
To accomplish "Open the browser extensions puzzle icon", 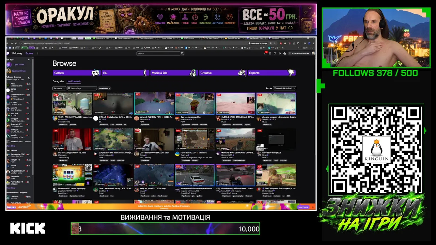I will click(x=299, y=43).
